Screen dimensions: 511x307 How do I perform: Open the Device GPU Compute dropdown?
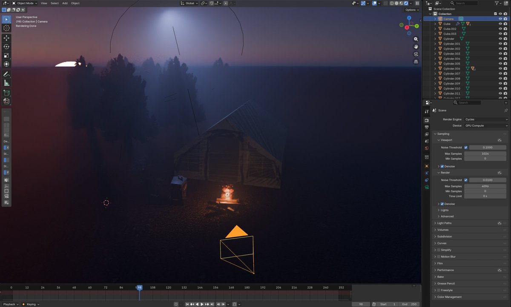(486, 125)
